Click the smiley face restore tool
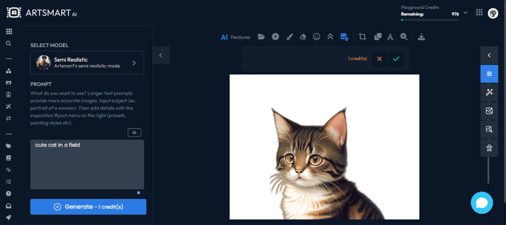The width and height of the screenshot is (506, 225). pos(317,37)
